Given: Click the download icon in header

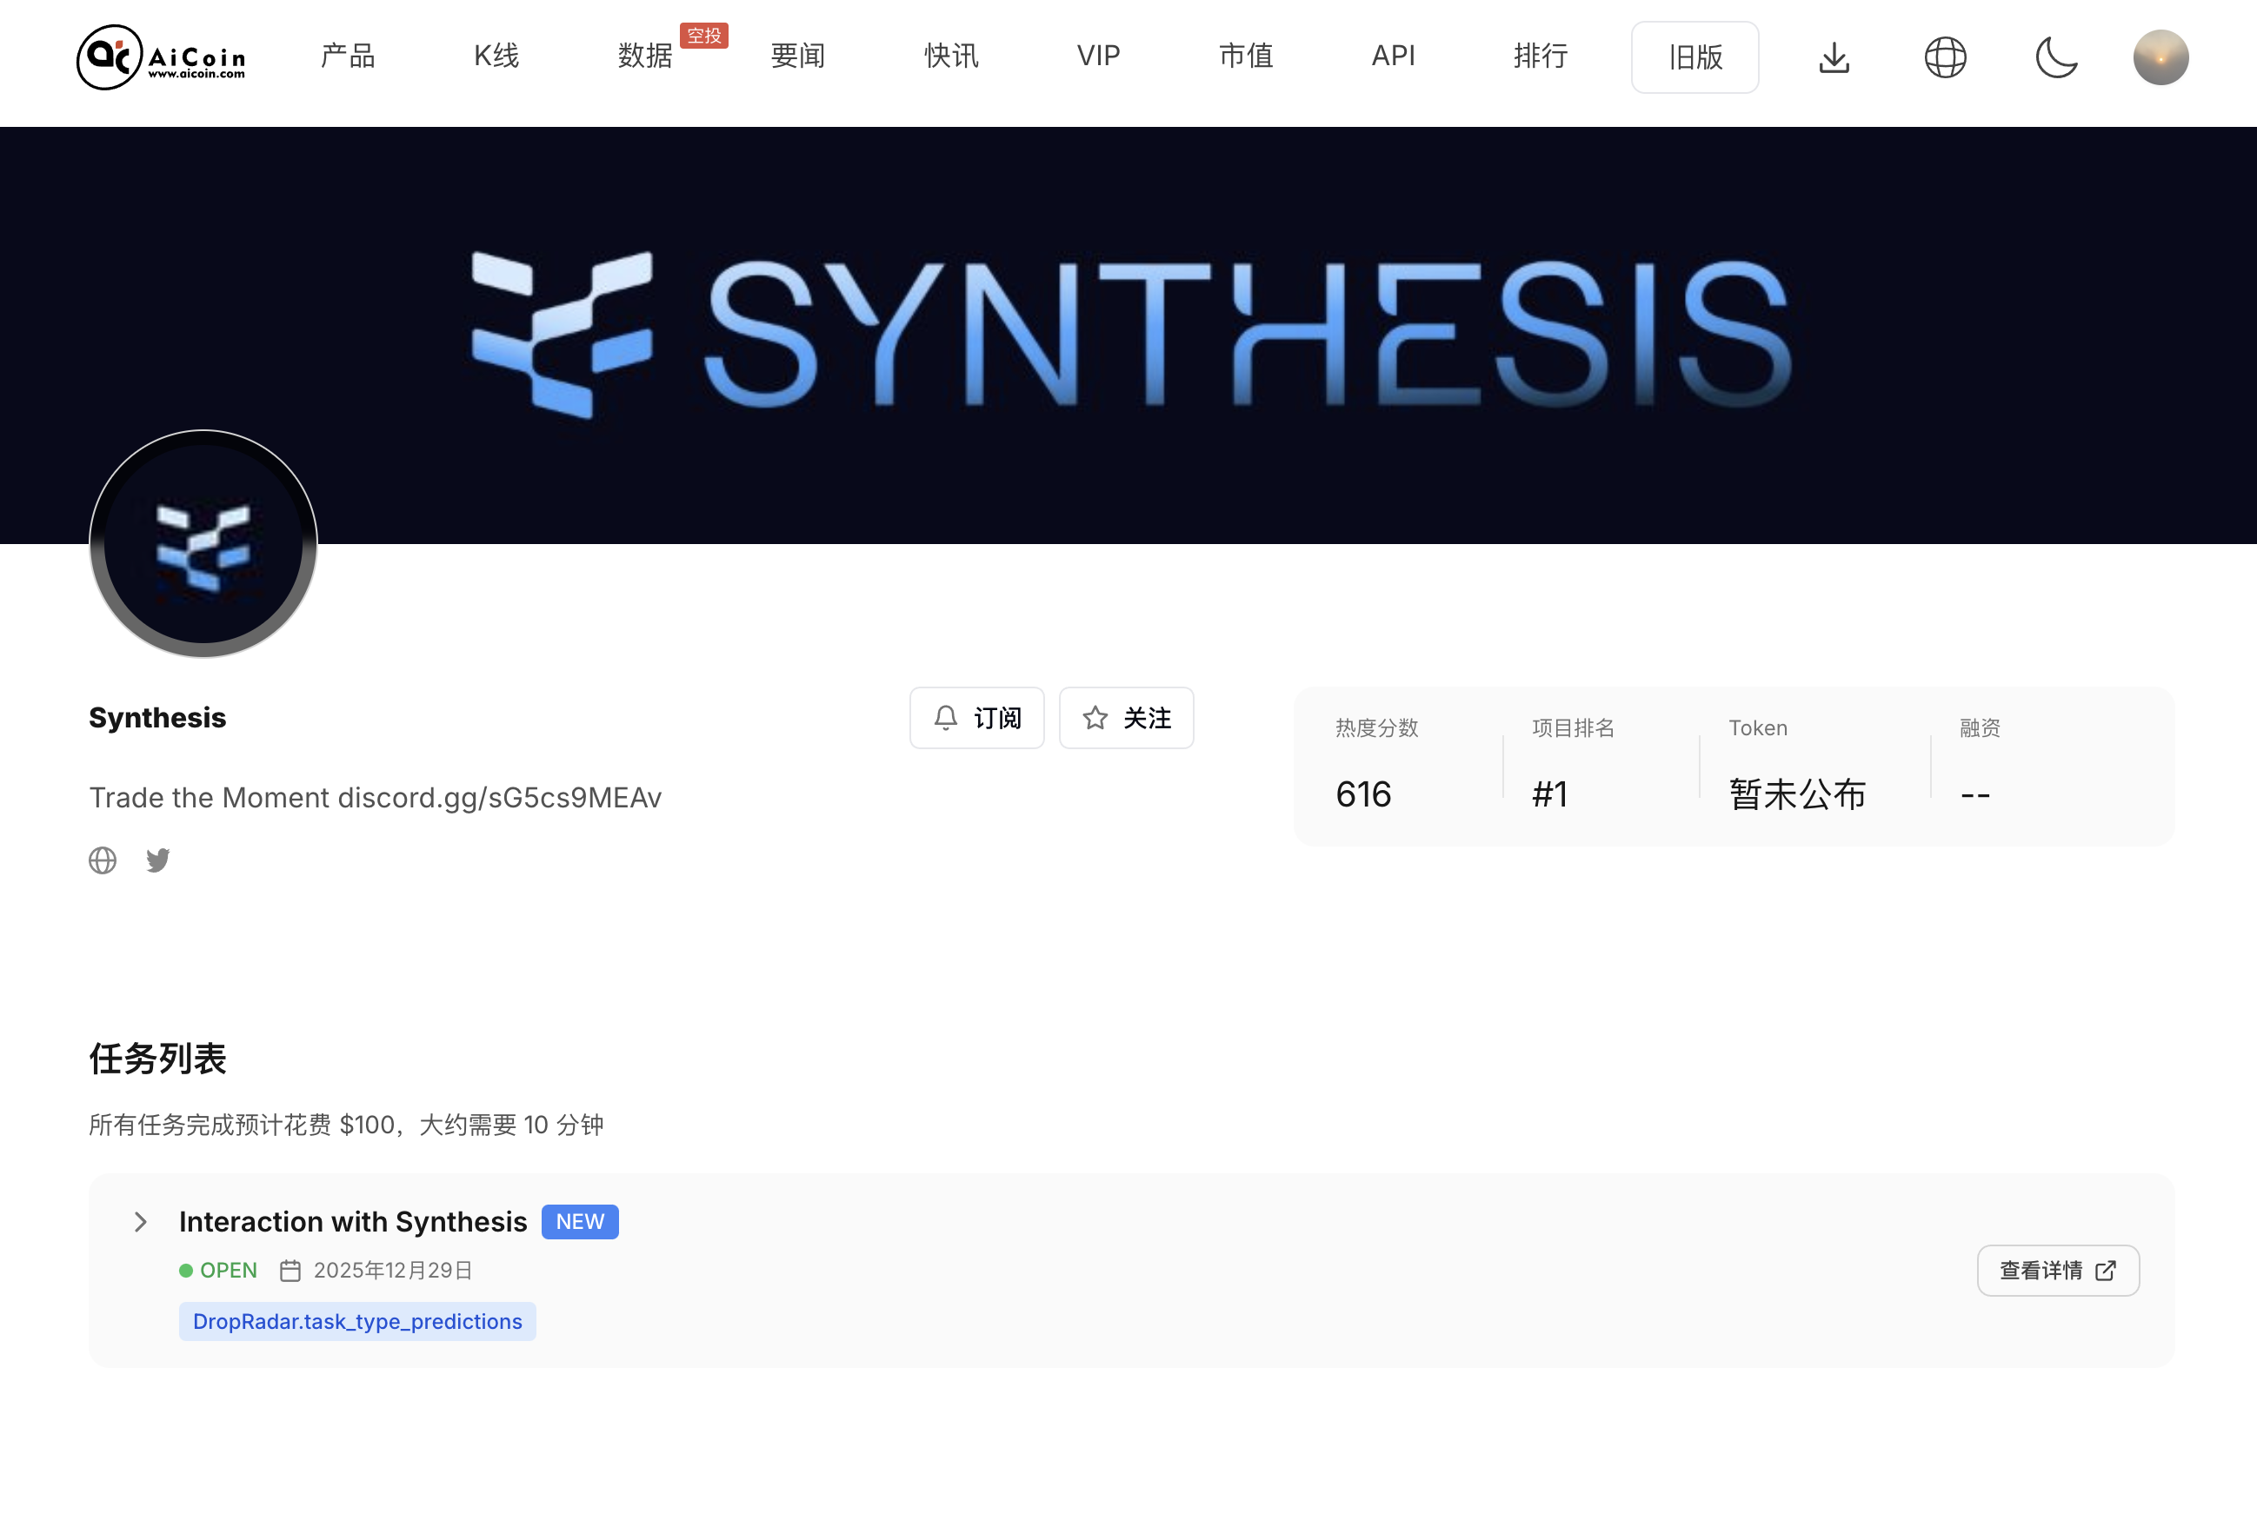Looking at the screenshot, I should 1833,57.
